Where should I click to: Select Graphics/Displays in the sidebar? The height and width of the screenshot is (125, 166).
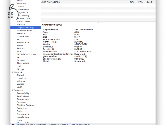25,27
